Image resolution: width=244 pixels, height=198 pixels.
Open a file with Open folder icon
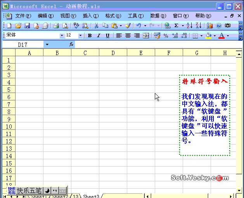click(18, 26)
